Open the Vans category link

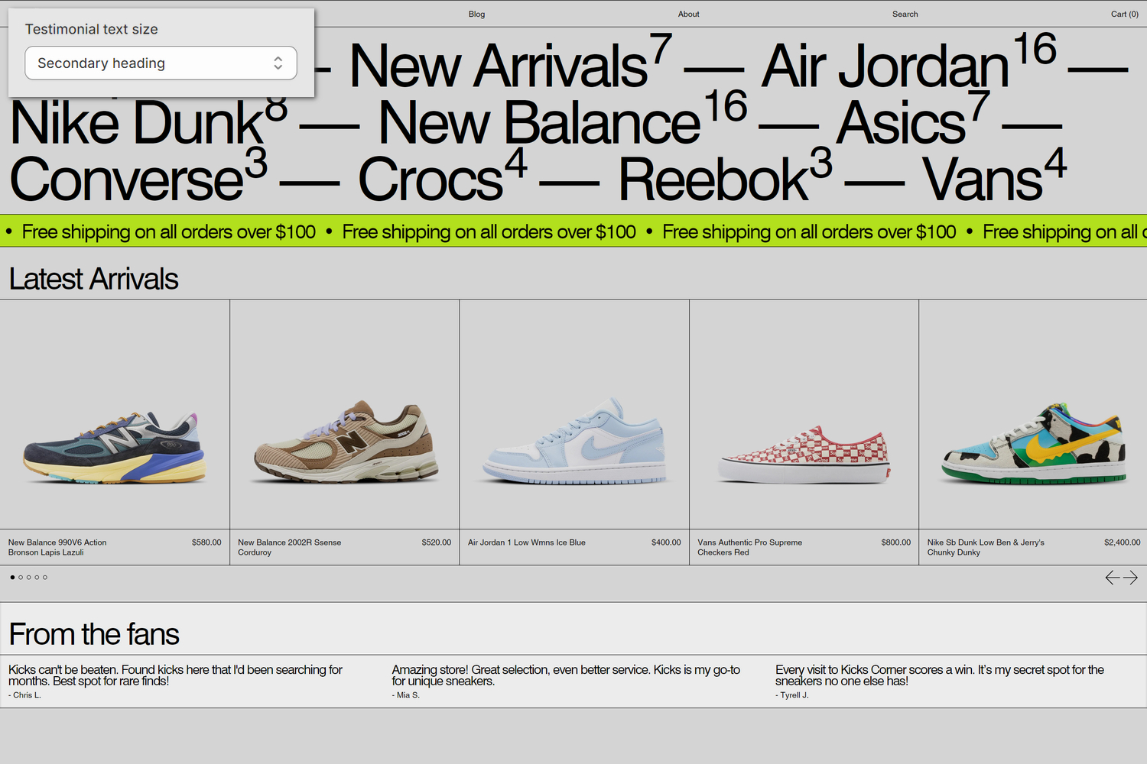(x=982, y=178)
